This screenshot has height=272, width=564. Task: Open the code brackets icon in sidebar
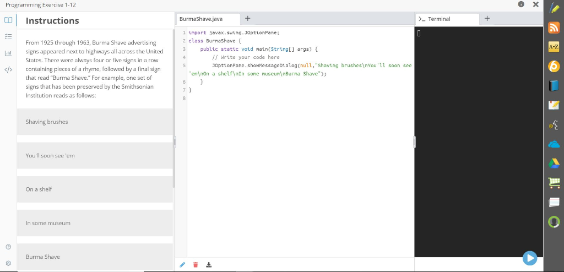tap(8, 70)
